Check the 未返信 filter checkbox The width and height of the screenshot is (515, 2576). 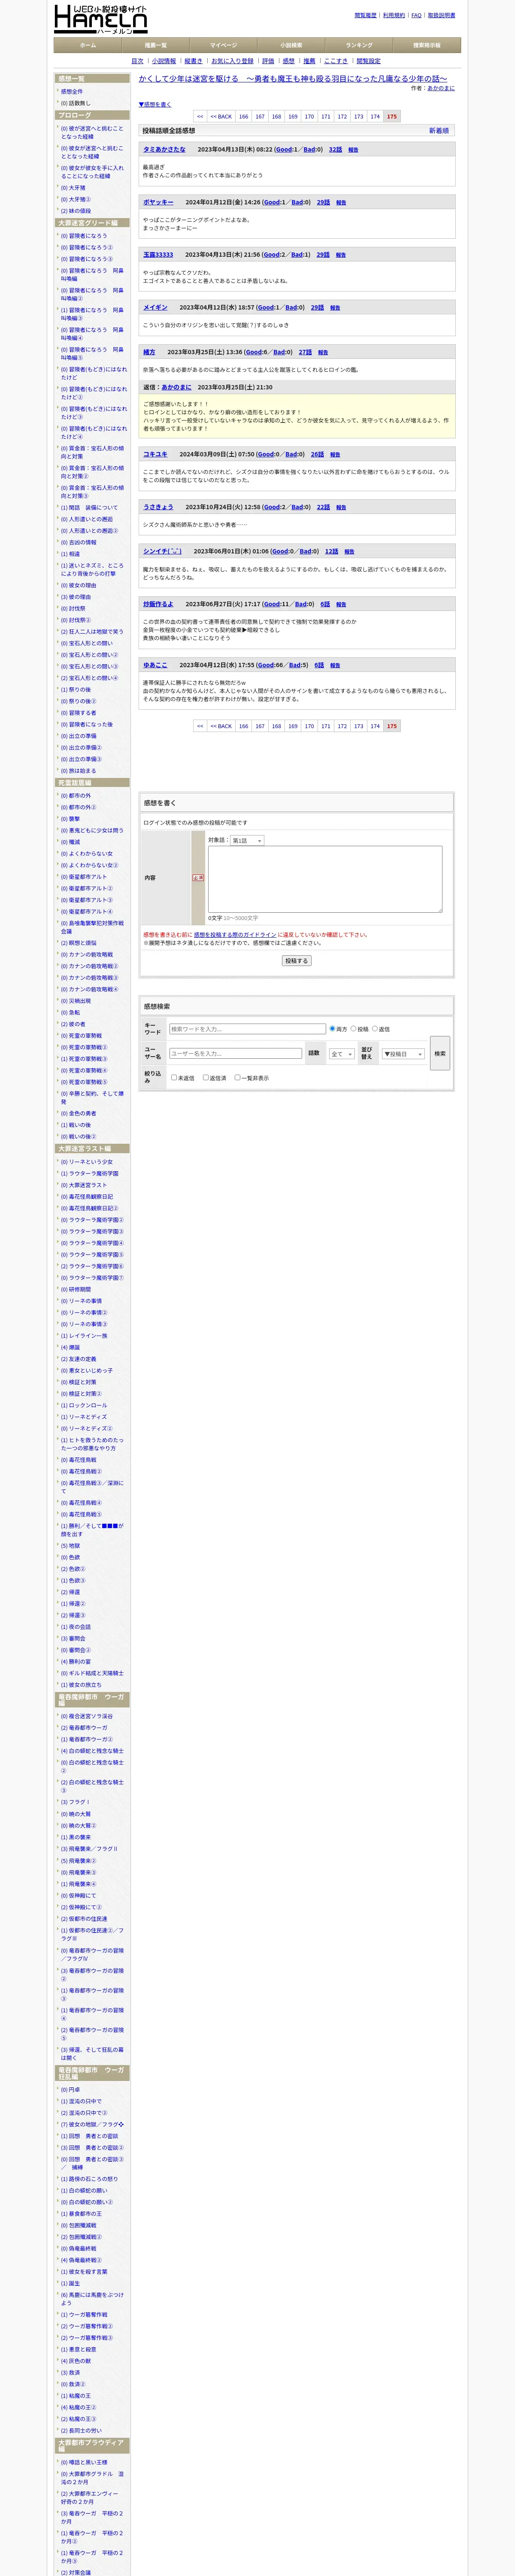coord(174,1078)
